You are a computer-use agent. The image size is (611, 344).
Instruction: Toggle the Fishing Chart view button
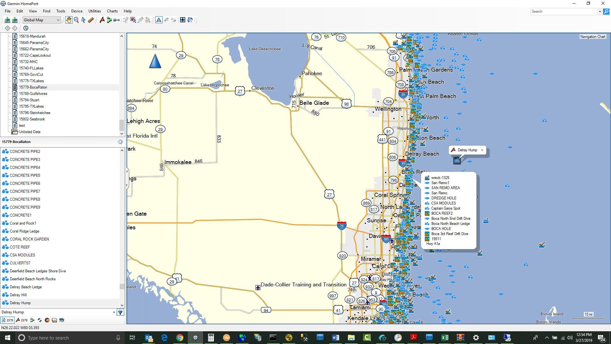pos(166,20)
